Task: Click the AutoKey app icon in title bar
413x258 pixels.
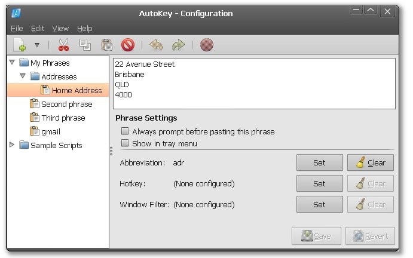Action: [16, 13]
